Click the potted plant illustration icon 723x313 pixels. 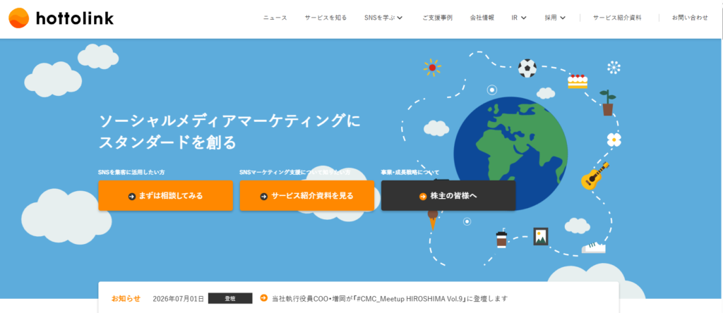[608, 103]
